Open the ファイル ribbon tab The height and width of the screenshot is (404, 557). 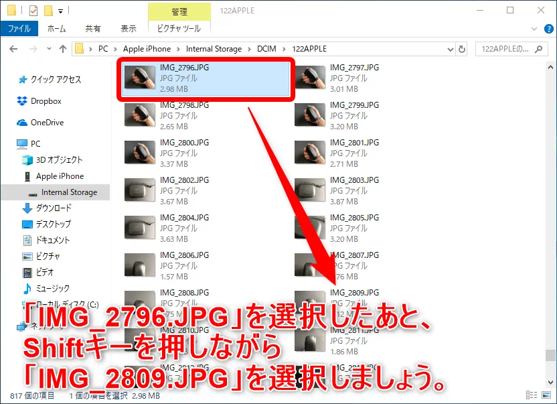tap(19, 28)
